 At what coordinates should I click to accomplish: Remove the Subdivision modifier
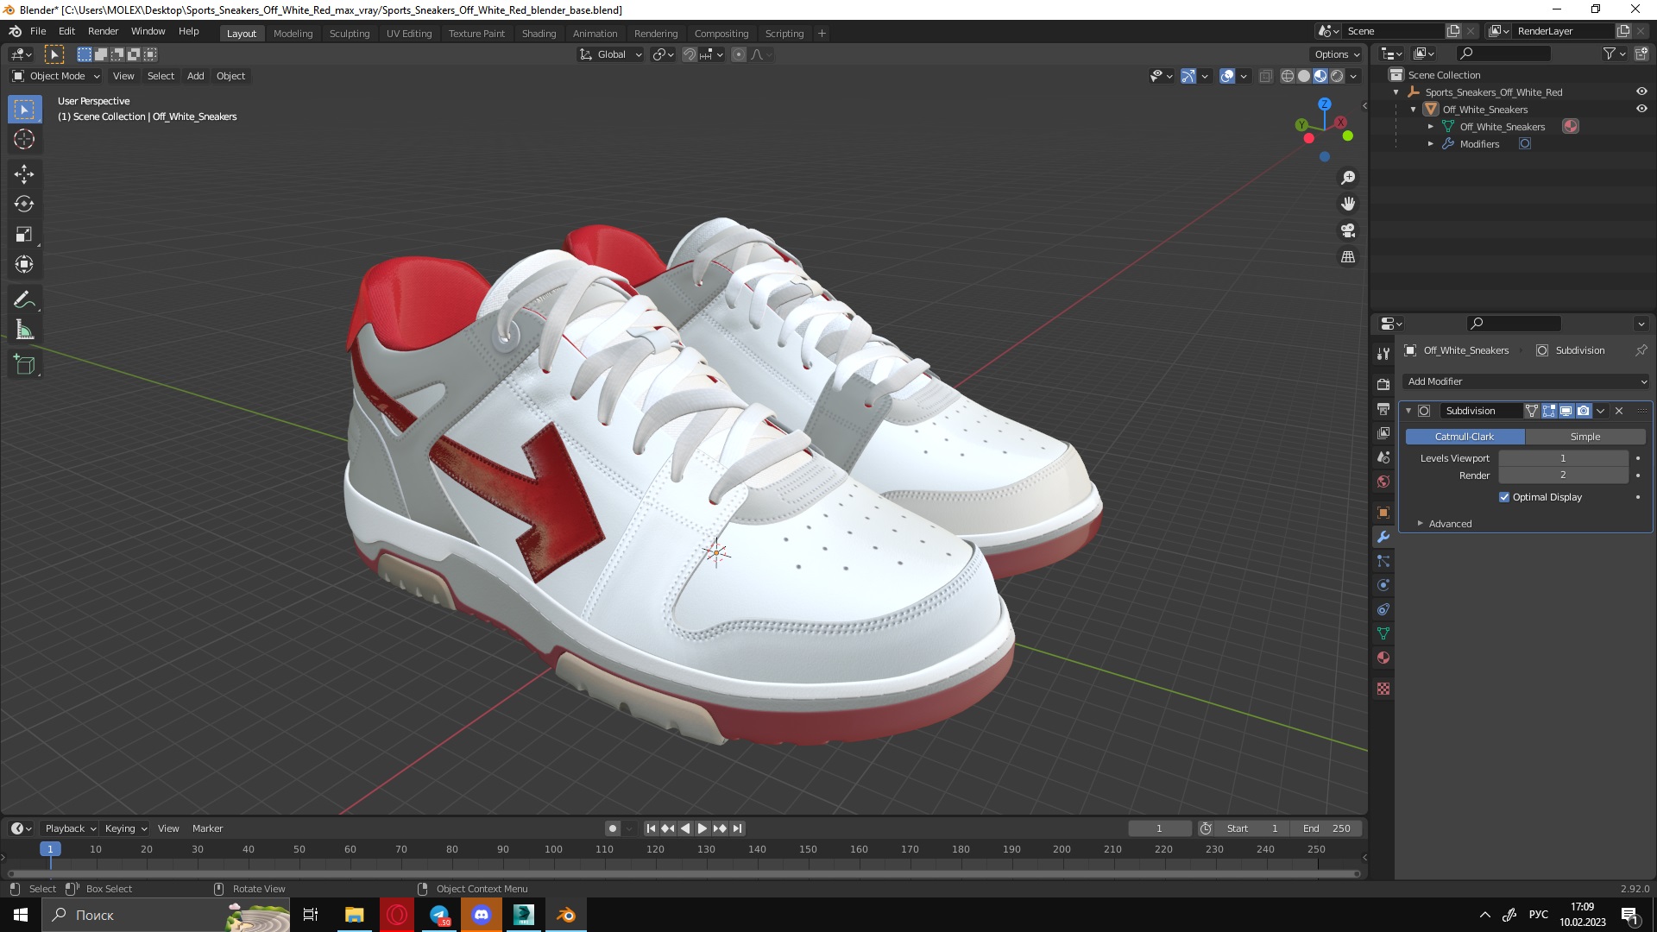click(1619, 411)
